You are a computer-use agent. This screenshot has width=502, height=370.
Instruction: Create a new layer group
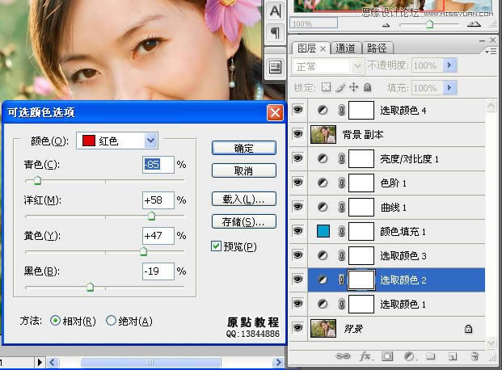click(431, 355)
